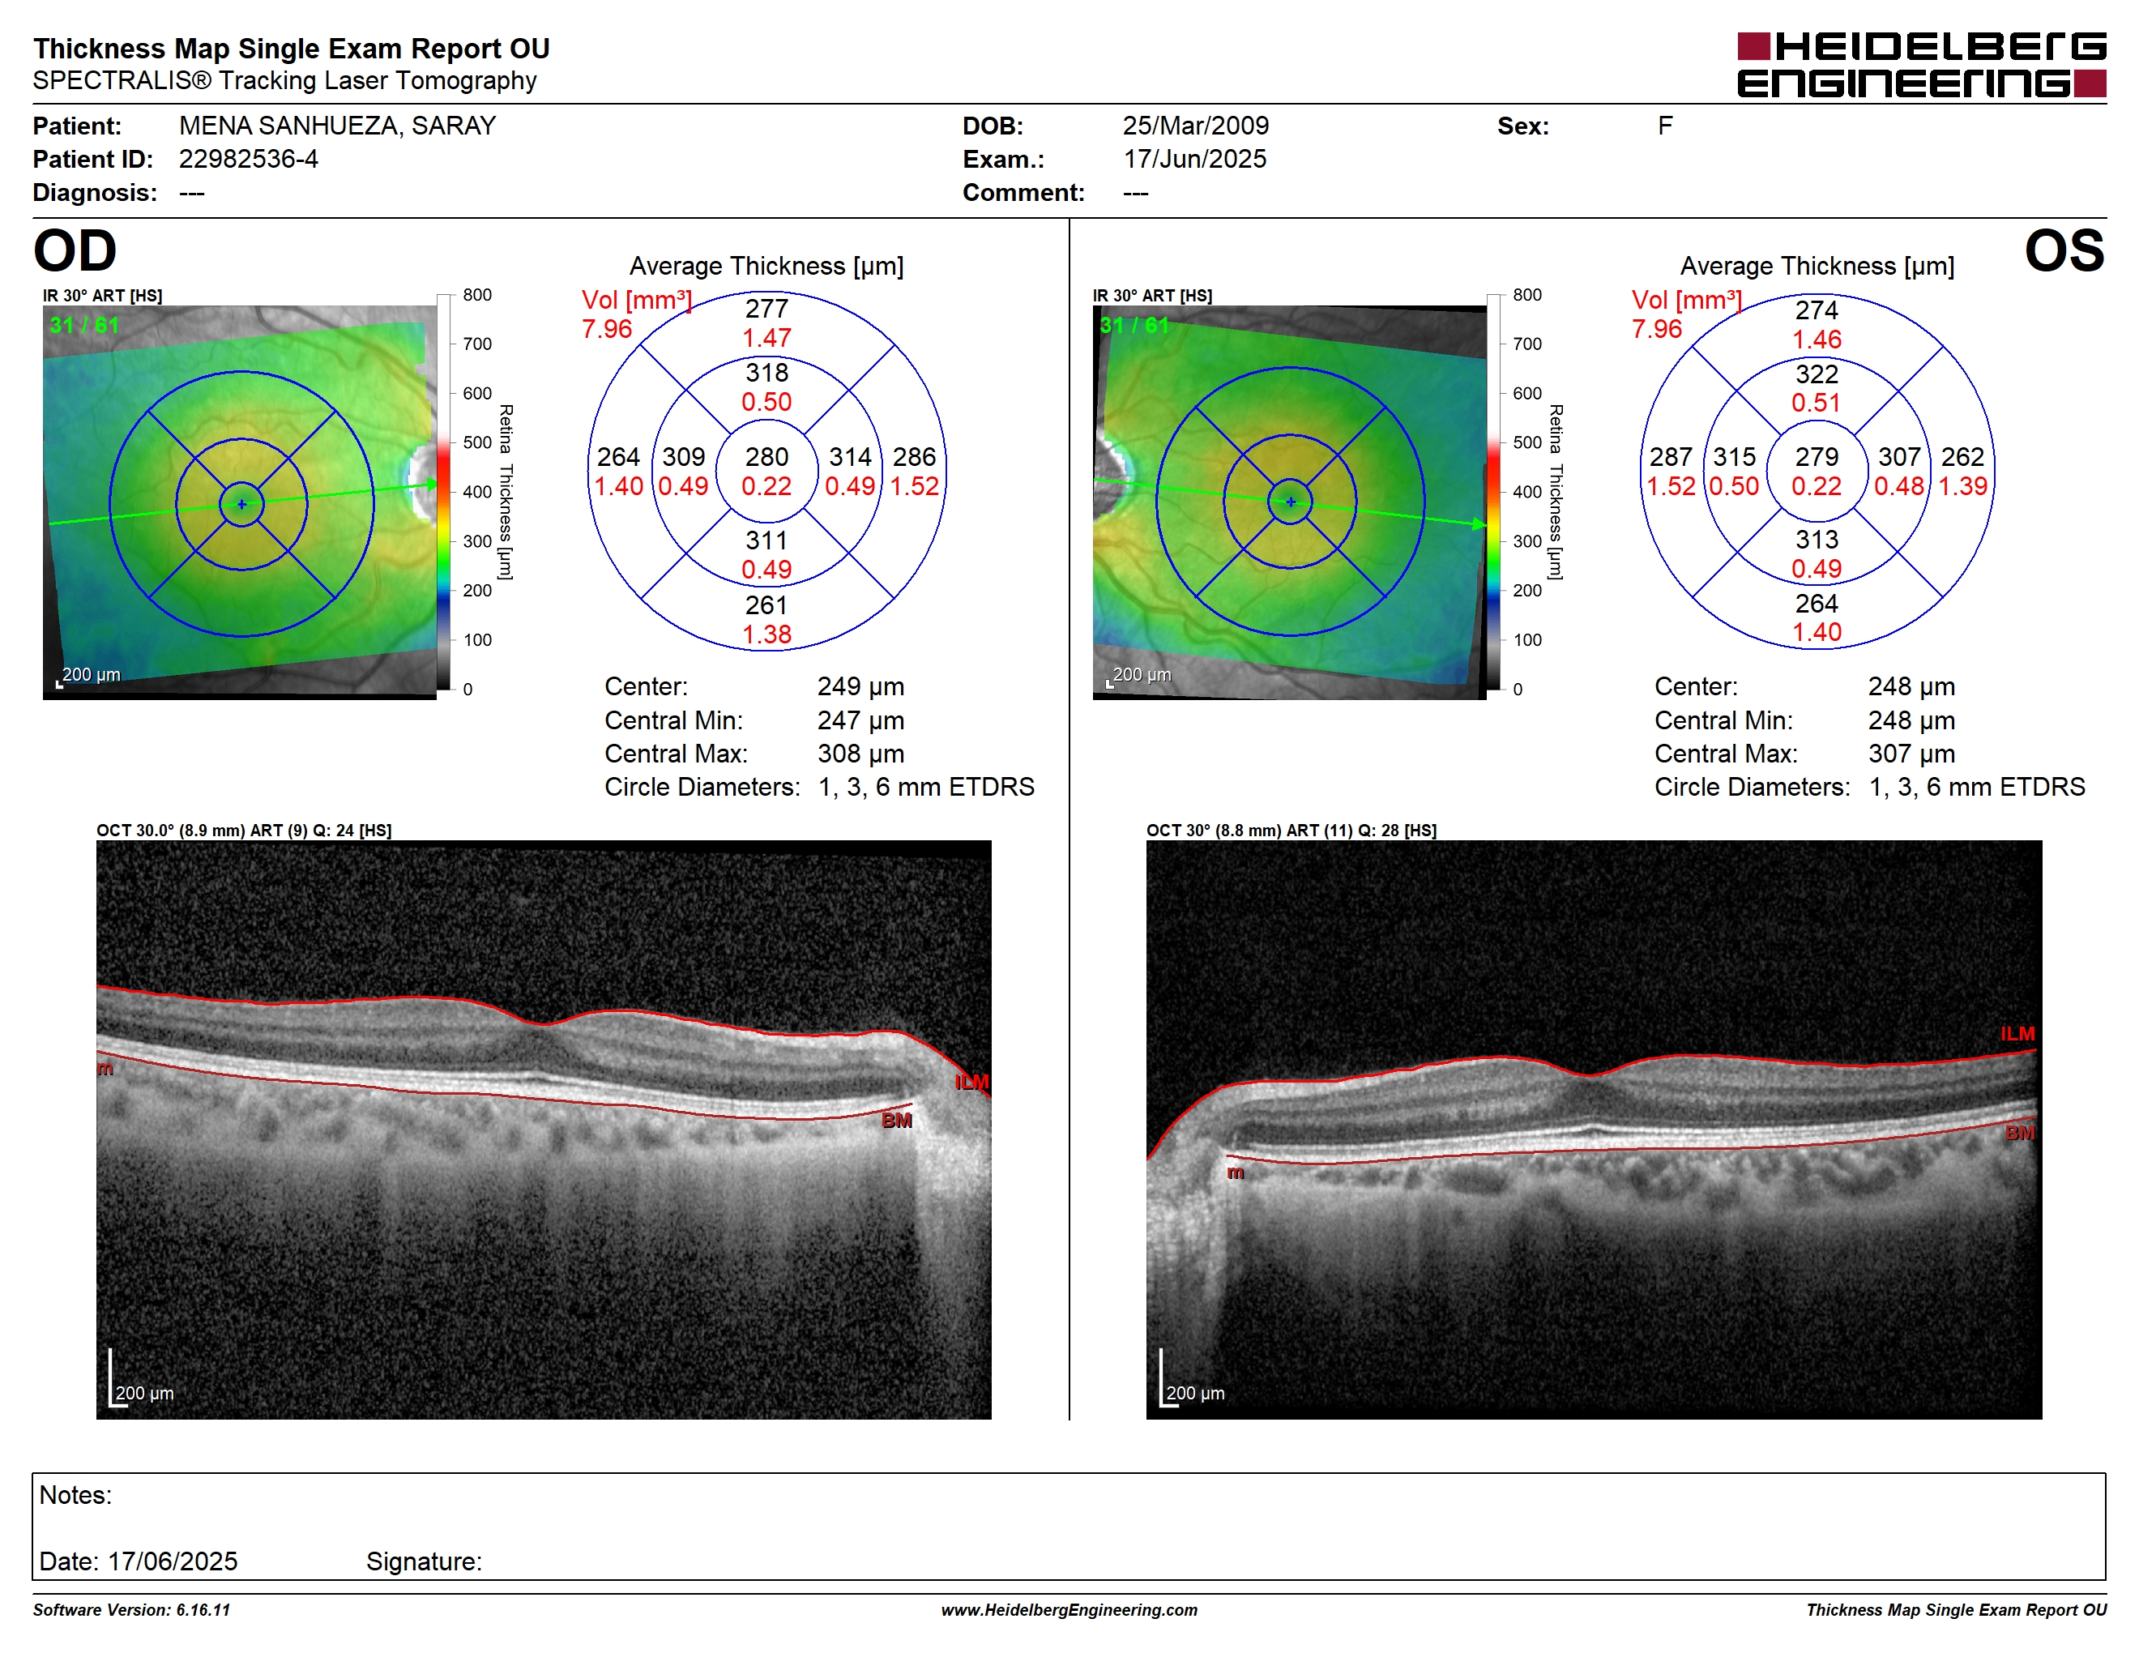Click the exam date '17/Jun/2025'
2139x1653 pixels.
1195,159
